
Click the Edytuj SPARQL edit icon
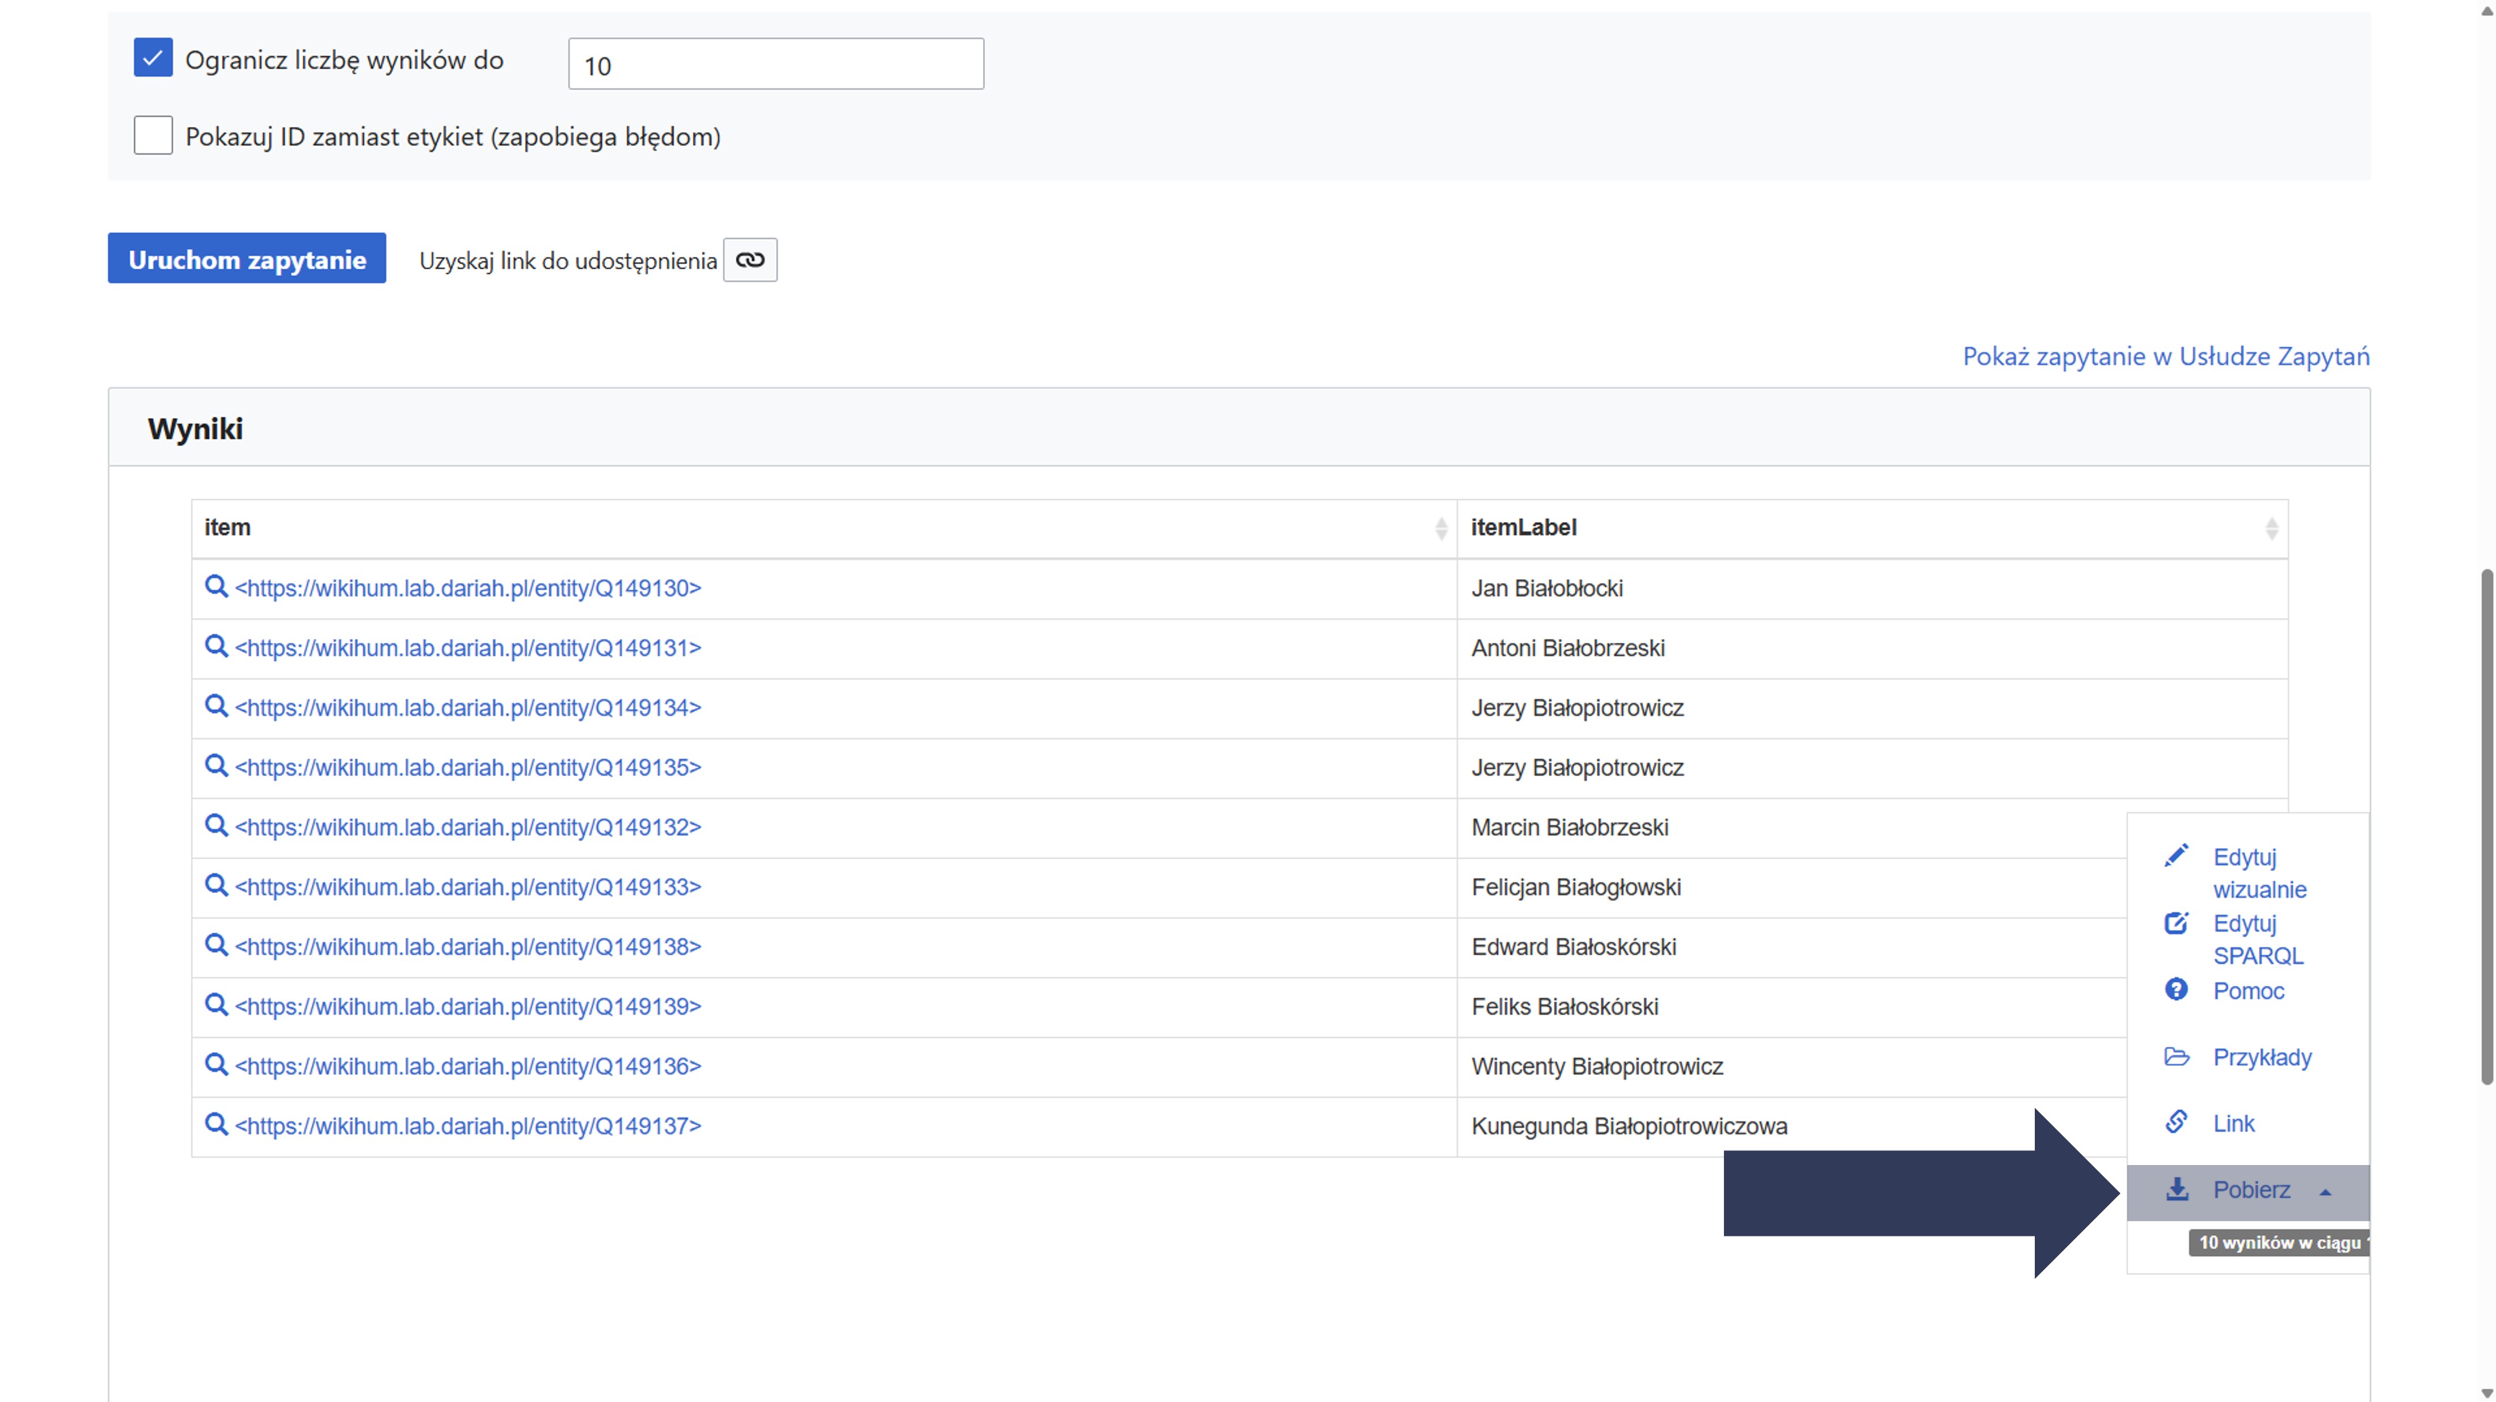click(x=2176, y=923)
